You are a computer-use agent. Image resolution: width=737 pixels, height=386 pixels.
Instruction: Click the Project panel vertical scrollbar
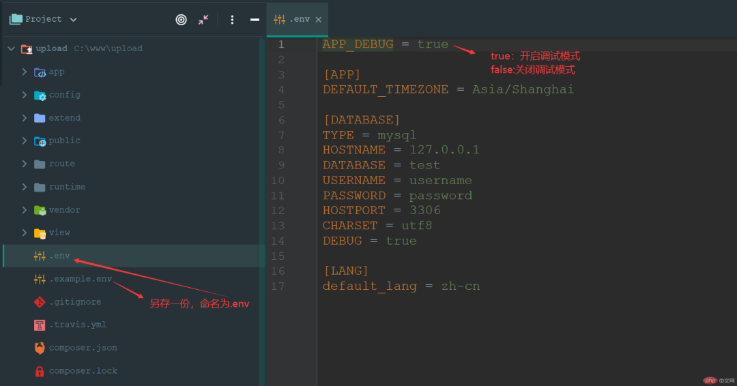click(262, 211)
